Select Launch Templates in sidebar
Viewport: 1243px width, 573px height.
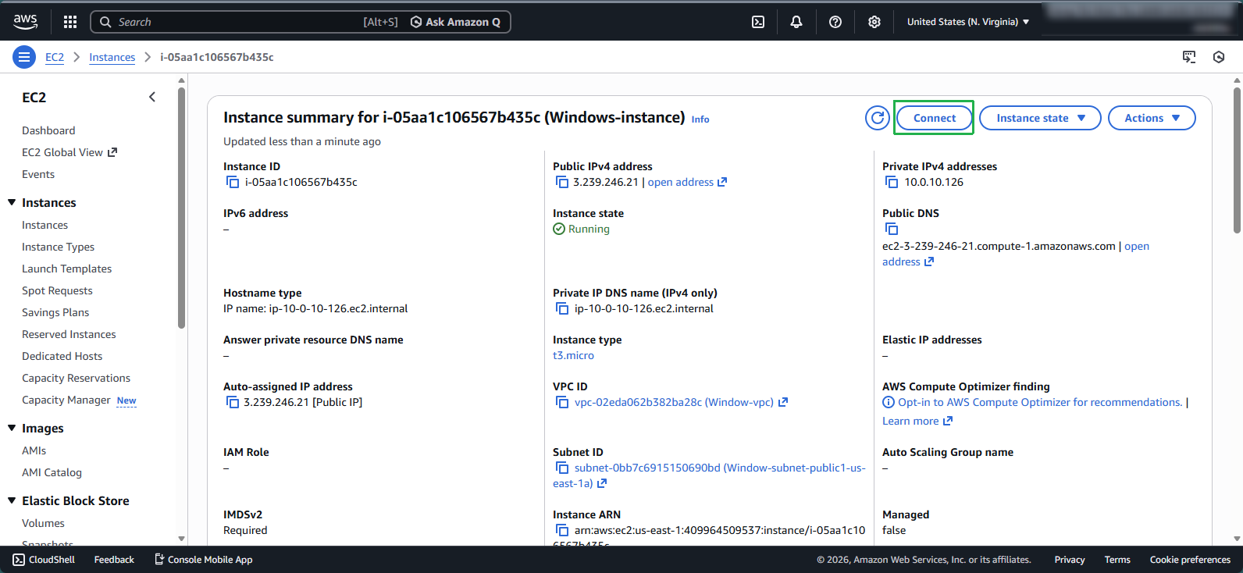pyautogui.click(x=66, y=269)
